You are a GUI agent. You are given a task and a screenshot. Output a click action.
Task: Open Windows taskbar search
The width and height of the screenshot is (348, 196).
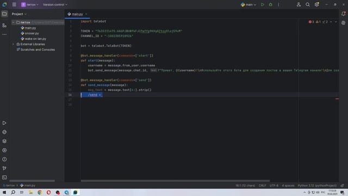pyautogui.click(x=13, y=192)
